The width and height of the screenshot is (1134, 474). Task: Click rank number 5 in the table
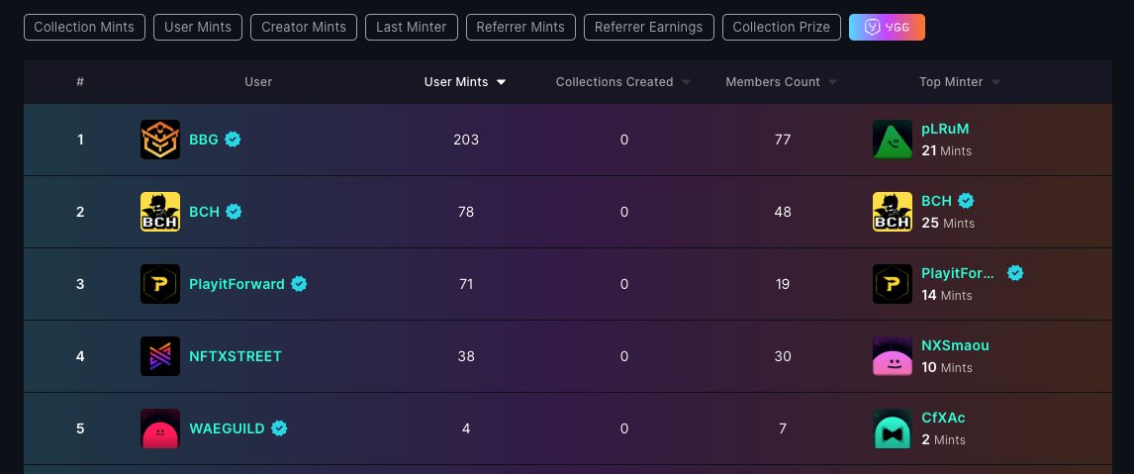pyautogui.click(x=80, y=429)
